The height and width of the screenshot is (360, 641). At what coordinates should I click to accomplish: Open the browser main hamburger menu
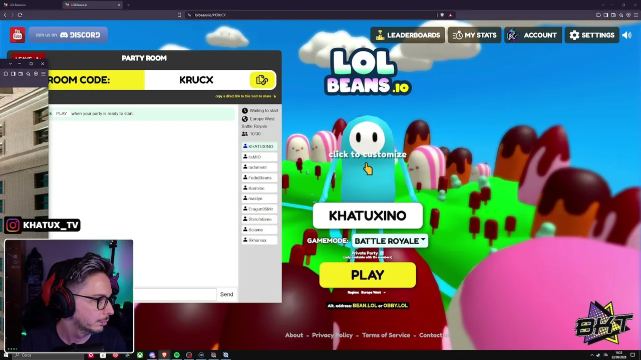636,15
